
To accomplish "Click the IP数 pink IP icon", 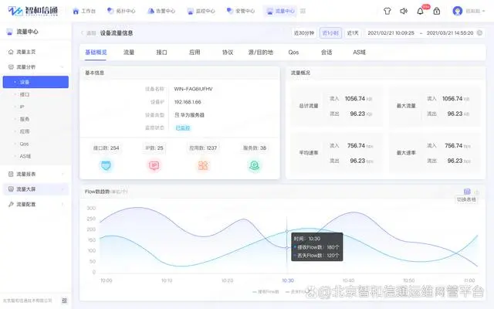I will click(x=154, y=165).
